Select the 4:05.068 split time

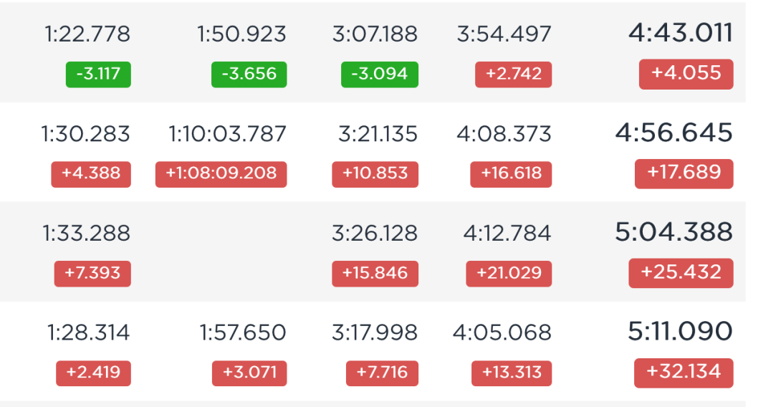502,332
